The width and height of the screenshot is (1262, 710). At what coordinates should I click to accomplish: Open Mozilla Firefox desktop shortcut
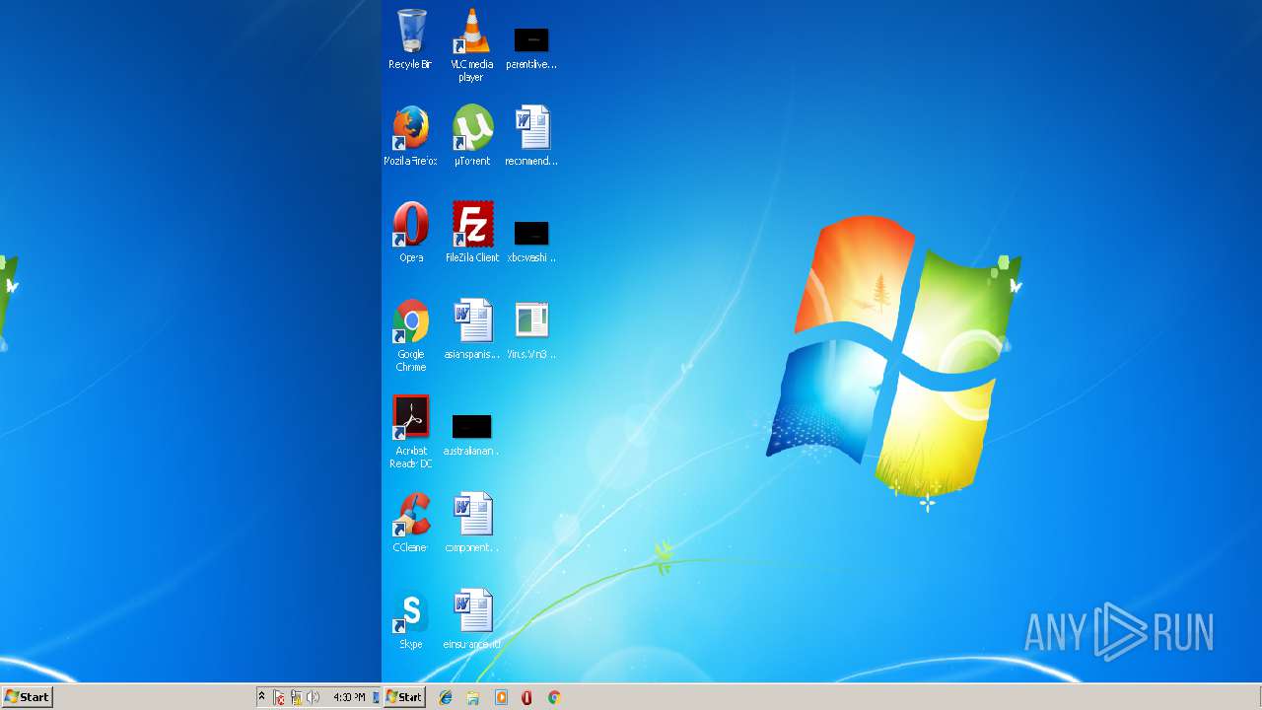pos(411,128)
